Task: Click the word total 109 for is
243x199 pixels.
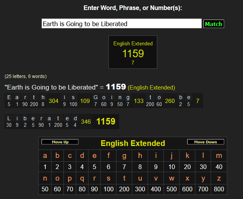Action: (x=85, y=101)
